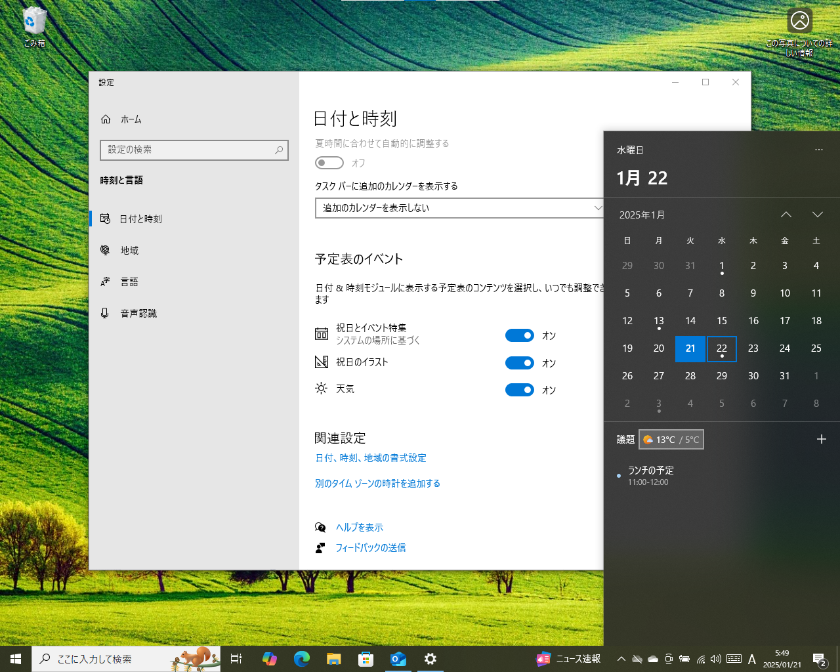Click the 2025年1月 month header in the calendar
840x672 pixels.
(x=642, y=215)
